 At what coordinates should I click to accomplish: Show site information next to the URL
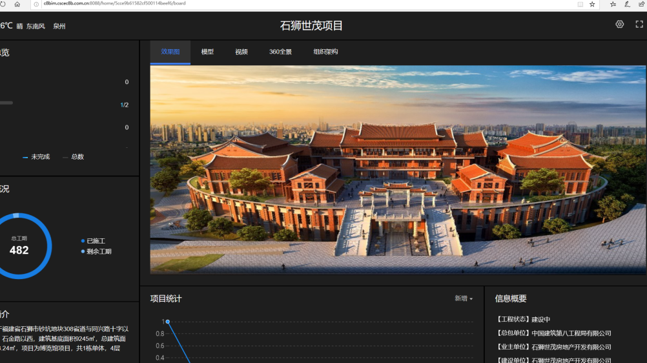[x=36, y=4]
